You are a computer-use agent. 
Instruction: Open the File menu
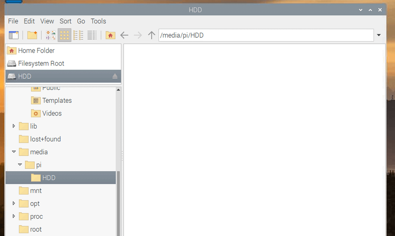pyautogui.click(x=13, y=21)
